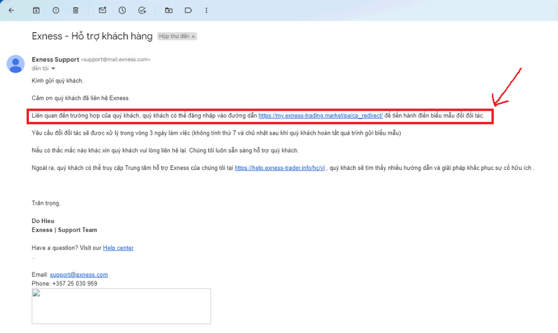Open the 'Help center' link
The width and height of the screenshot is (558, 333).
(x=118, y=247)
